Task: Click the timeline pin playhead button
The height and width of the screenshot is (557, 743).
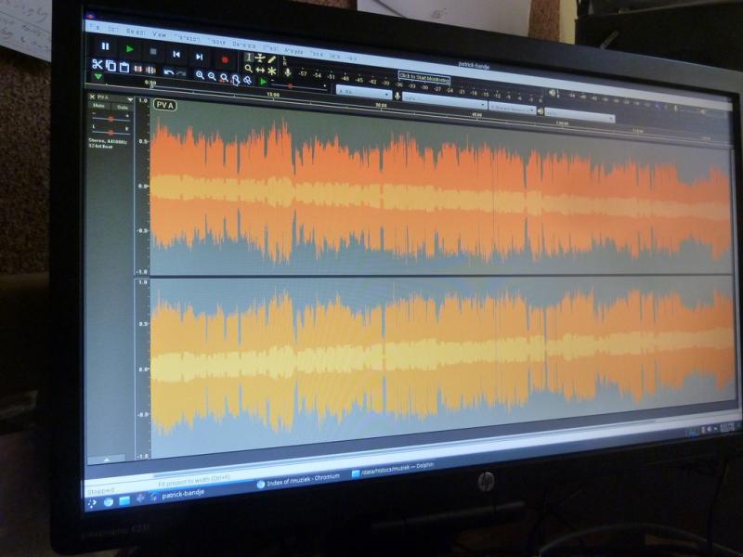Action: pos(98,77)
